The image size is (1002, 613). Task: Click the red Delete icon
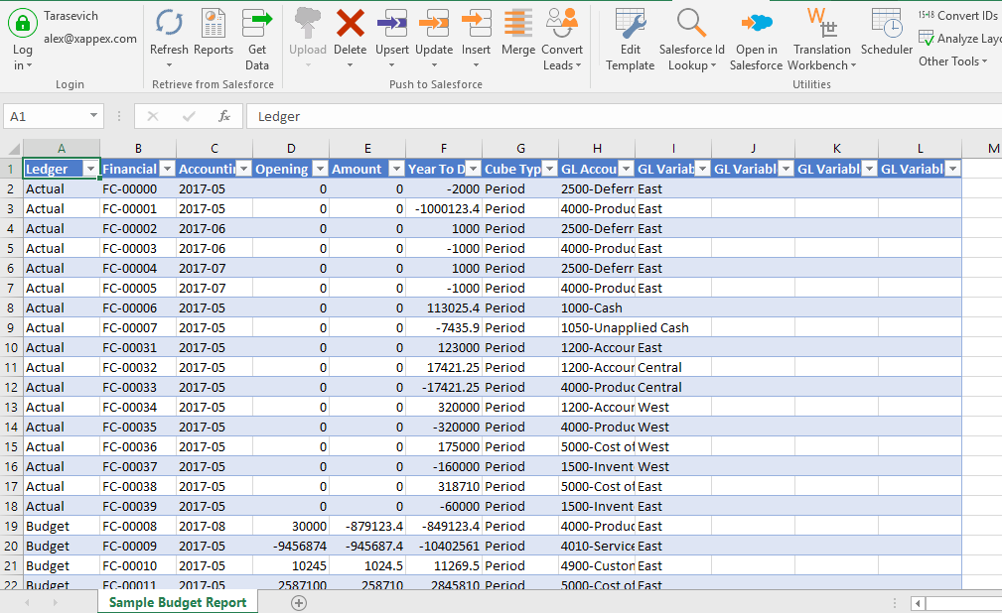(351, 23)
